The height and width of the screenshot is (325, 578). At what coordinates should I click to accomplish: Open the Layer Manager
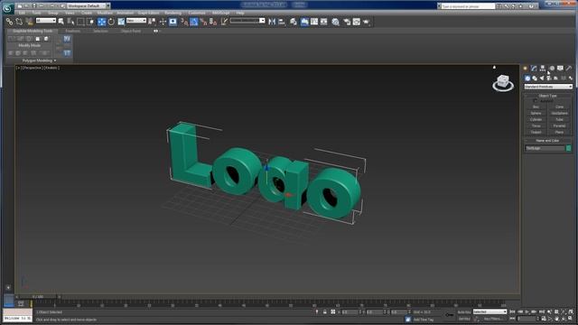293,22
